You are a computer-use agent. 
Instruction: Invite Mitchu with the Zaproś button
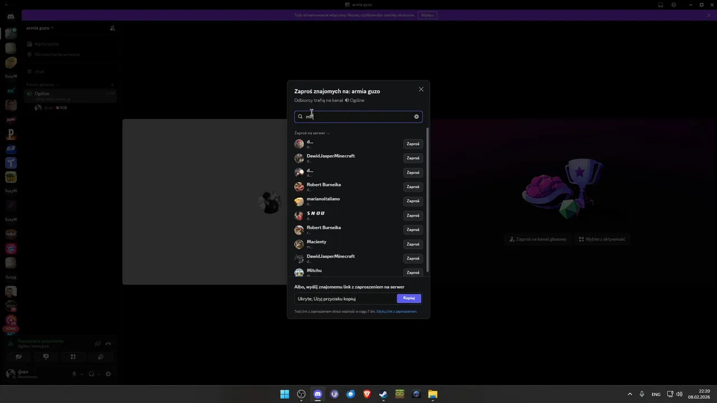tap(413, 273)
